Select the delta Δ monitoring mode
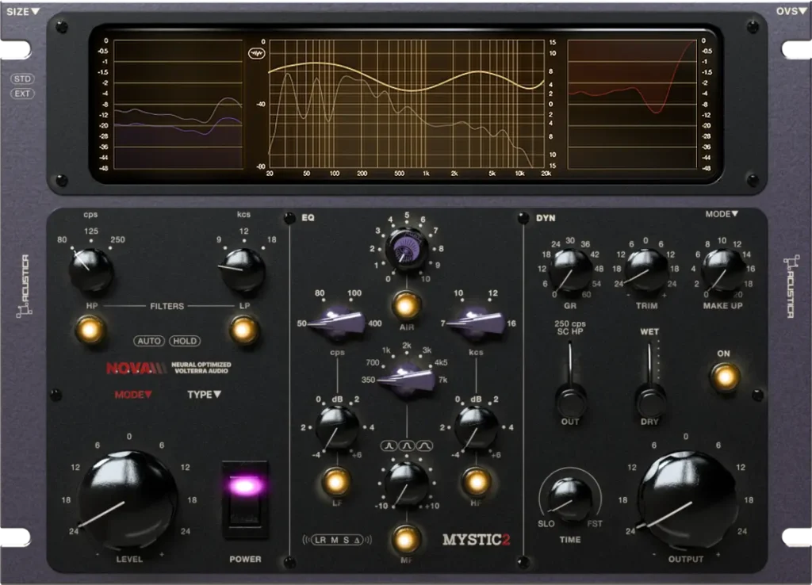This screenshot has height=585, width=812. pyautogui.click(x=358, y=540)
